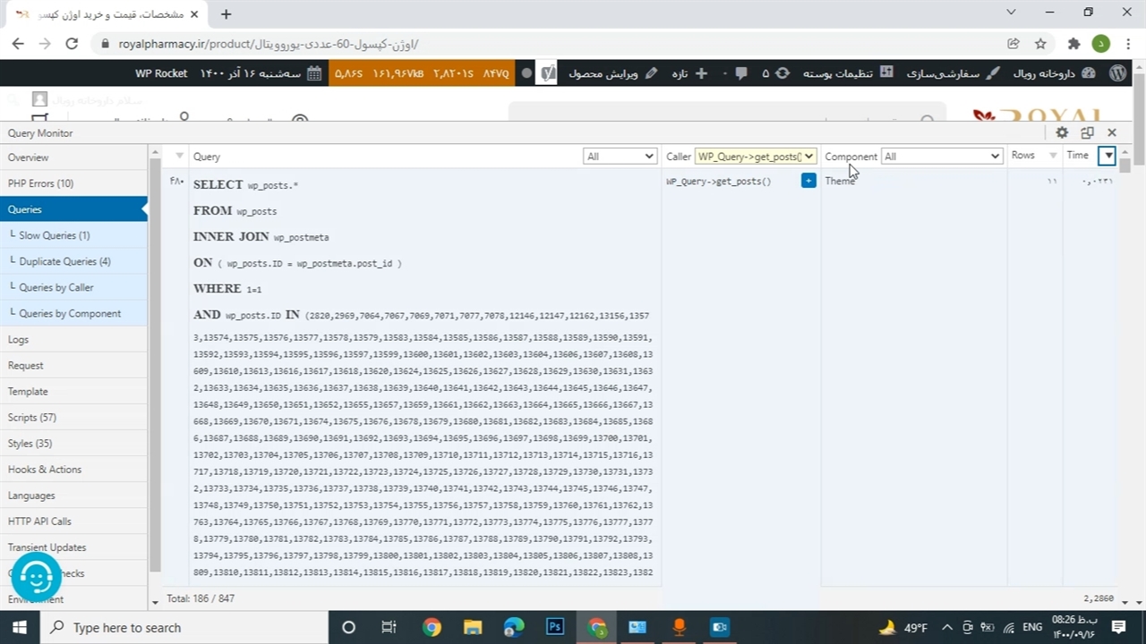Click the WordPress logo in admin bar
Screen dimensions: 1146x644
1117,73
